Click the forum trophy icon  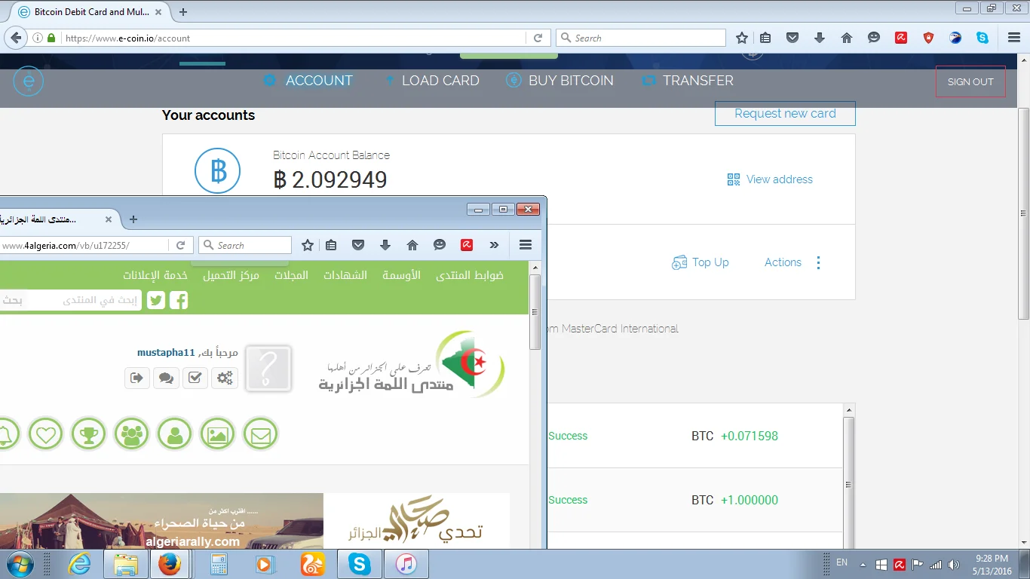[x=89, y=434]
